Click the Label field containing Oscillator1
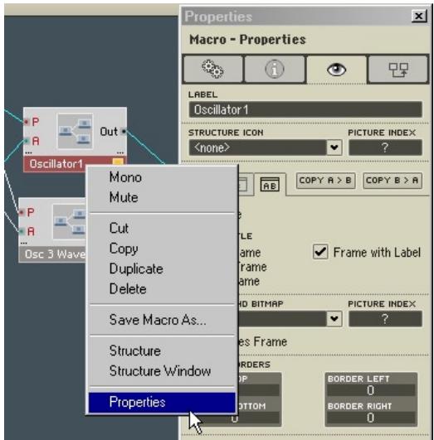The width and height of the screenshot is (434, 440). (305, 109)
